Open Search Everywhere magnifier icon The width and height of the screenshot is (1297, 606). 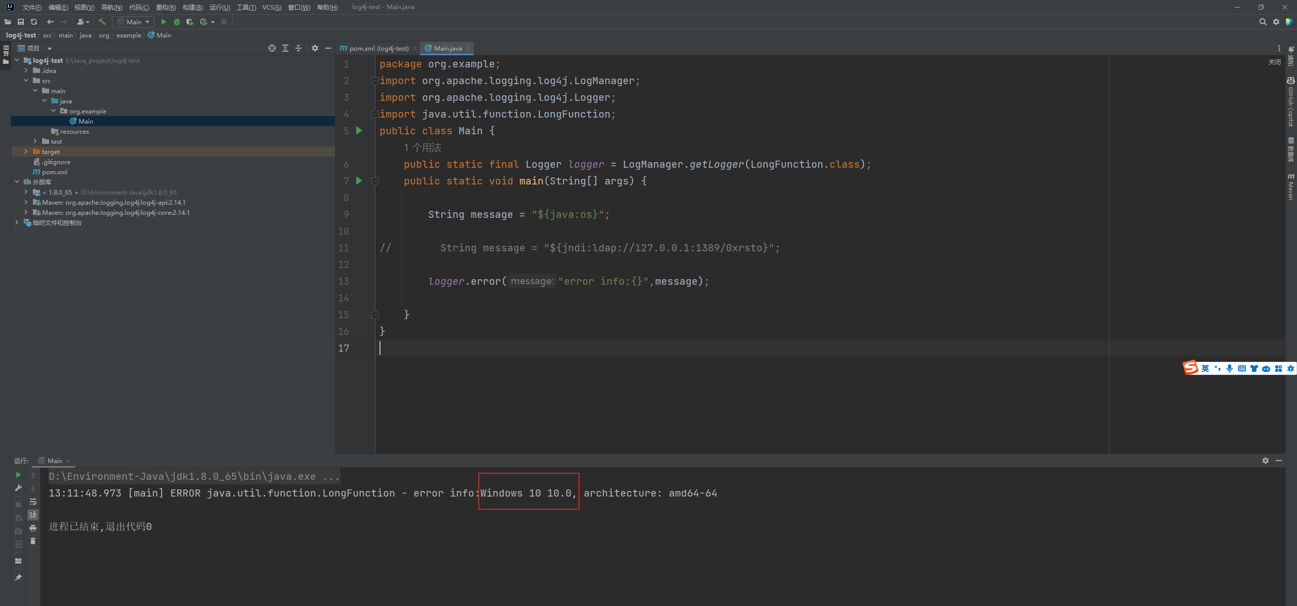pos(1263,22)
